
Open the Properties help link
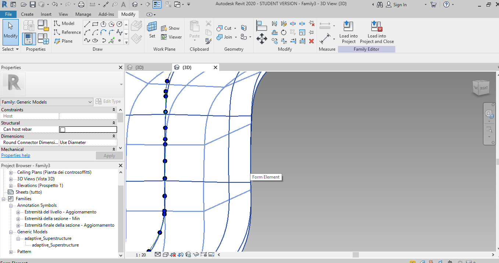click(15, 155)
